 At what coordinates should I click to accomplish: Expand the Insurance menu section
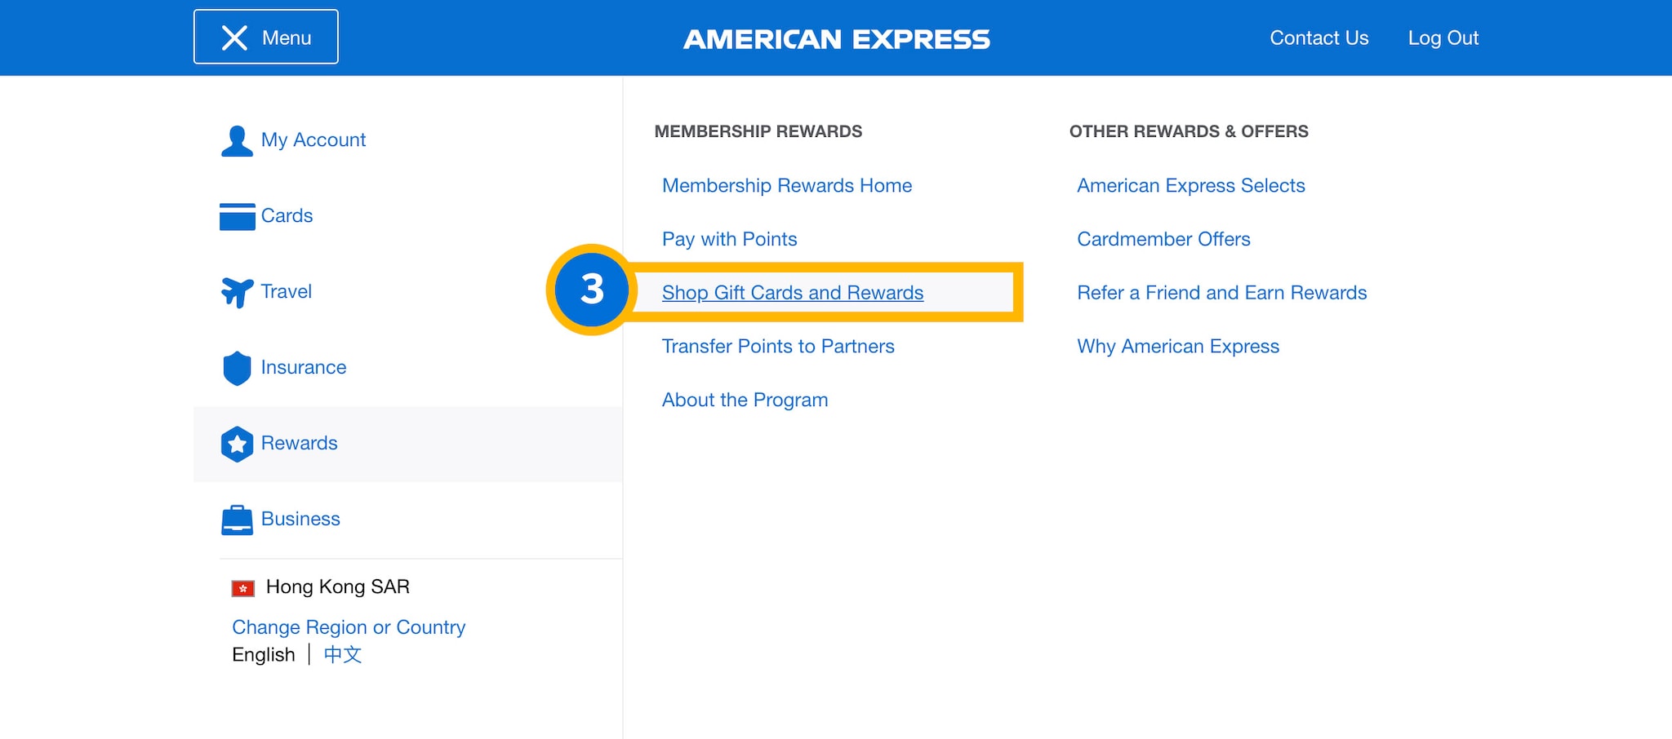pos(303,368)
